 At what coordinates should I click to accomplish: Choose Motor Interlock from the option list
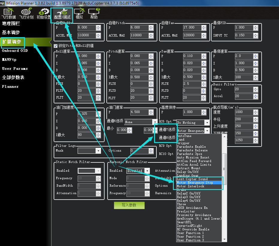pos(191,186)
